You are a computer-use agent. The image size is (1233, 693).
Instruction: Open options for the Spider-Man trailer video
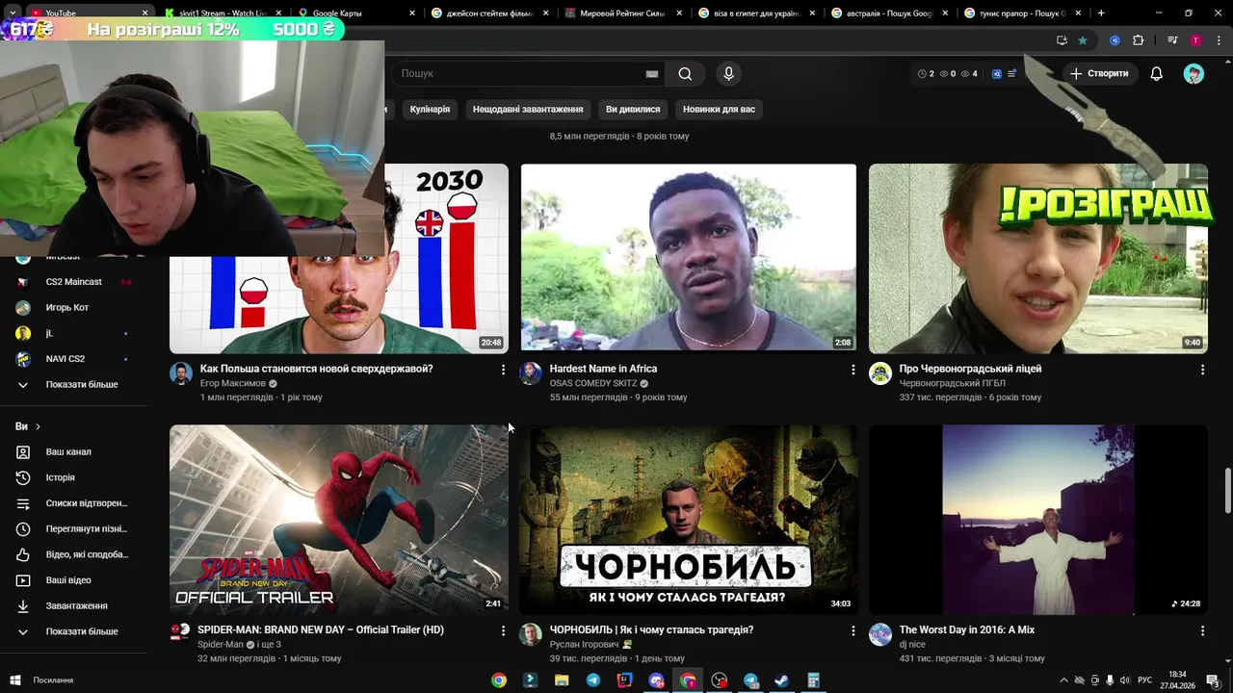pos(503,630)
